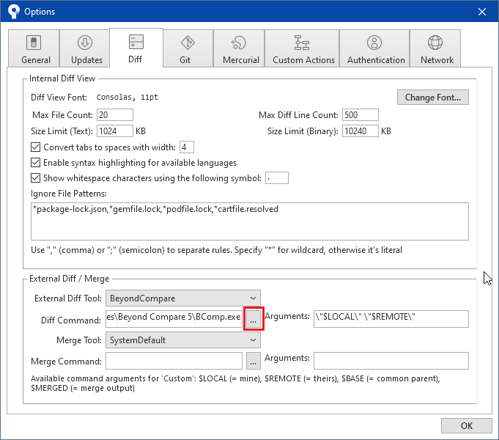Image resolution: width=499 pixels, height=440 pixels.
Task: Open the Custom Actions tab
Action: pos(302,48)
